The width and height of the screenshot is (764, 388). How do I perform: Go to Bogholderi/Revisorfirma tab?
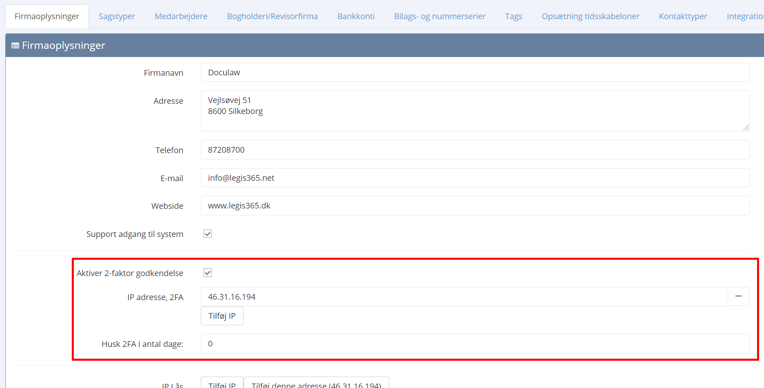click(272, 16)
